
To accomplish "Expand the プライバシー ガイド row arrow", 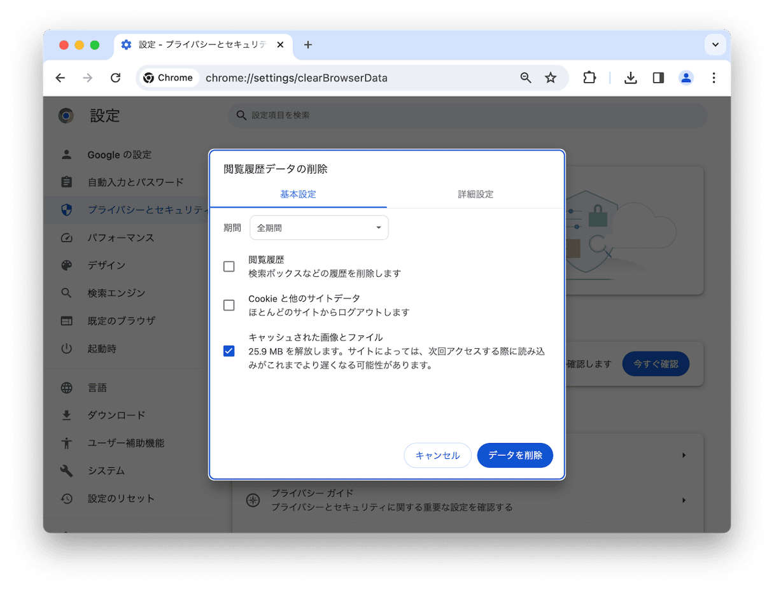I will pyautogui.click(x=684, y=500).
